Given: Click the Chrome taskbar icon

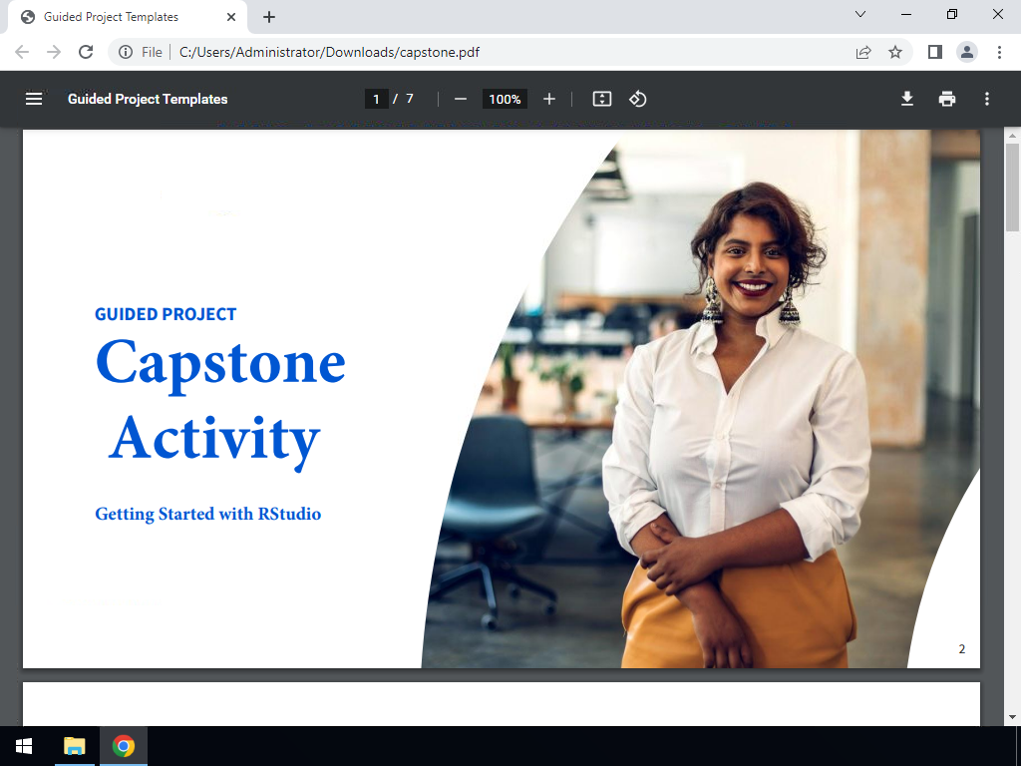Looking at the screenshot, I should pos(123,746).
